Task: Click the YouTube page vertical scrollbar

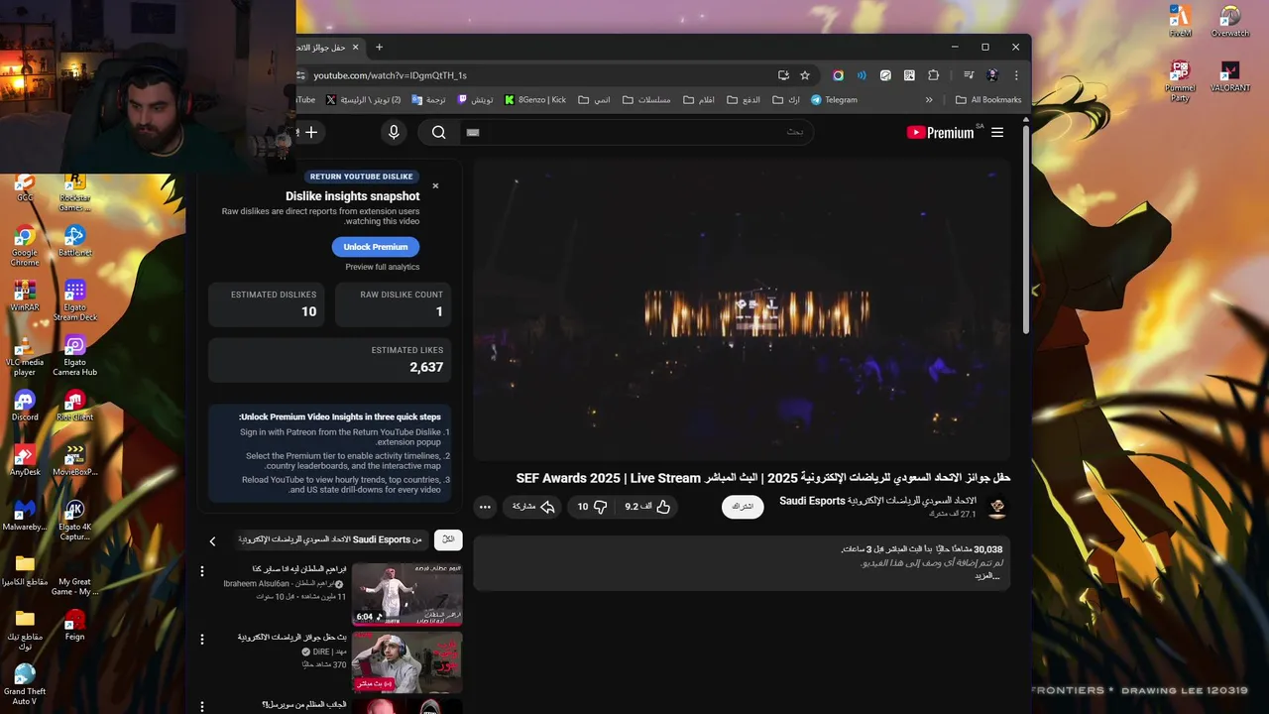Action: [x=1025, y=228]
